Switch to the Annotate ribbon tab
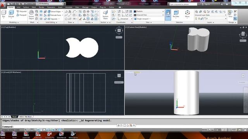 pos(69,7)
